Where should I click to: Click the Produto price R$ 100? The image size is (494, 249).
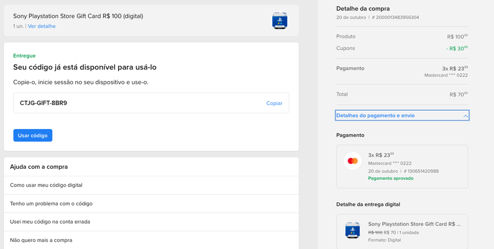[x=457, y=37]
